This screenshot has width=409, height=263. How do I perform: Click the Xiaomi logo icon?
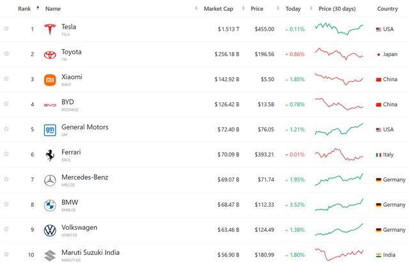(x=50, y=80)
